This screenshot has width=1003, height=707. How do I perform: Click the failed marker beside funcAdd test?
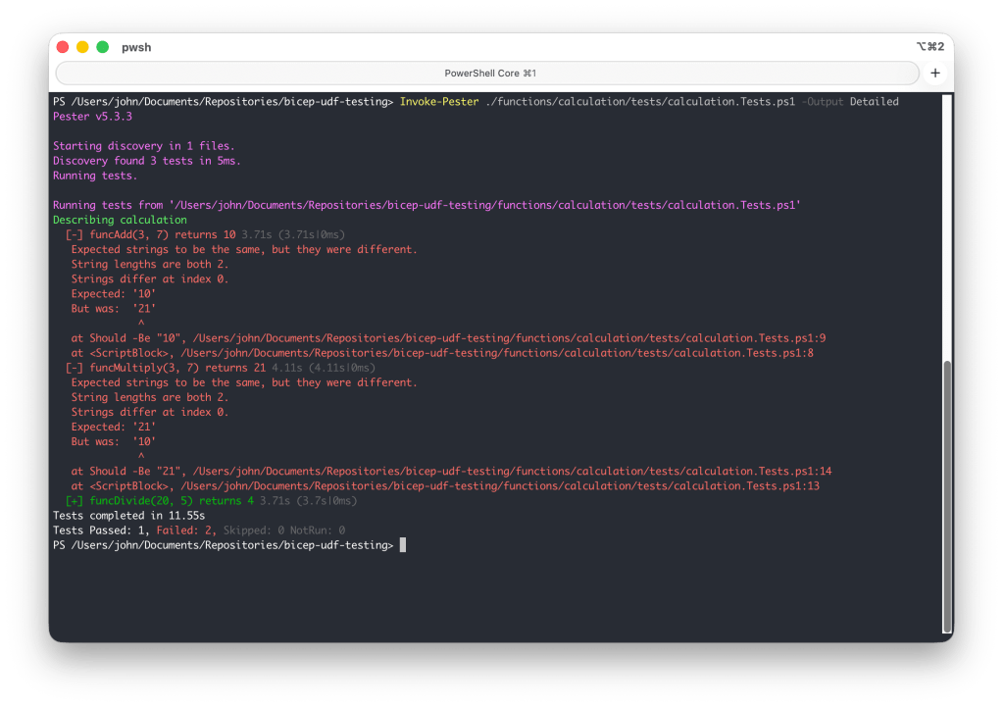coord(74,235)
